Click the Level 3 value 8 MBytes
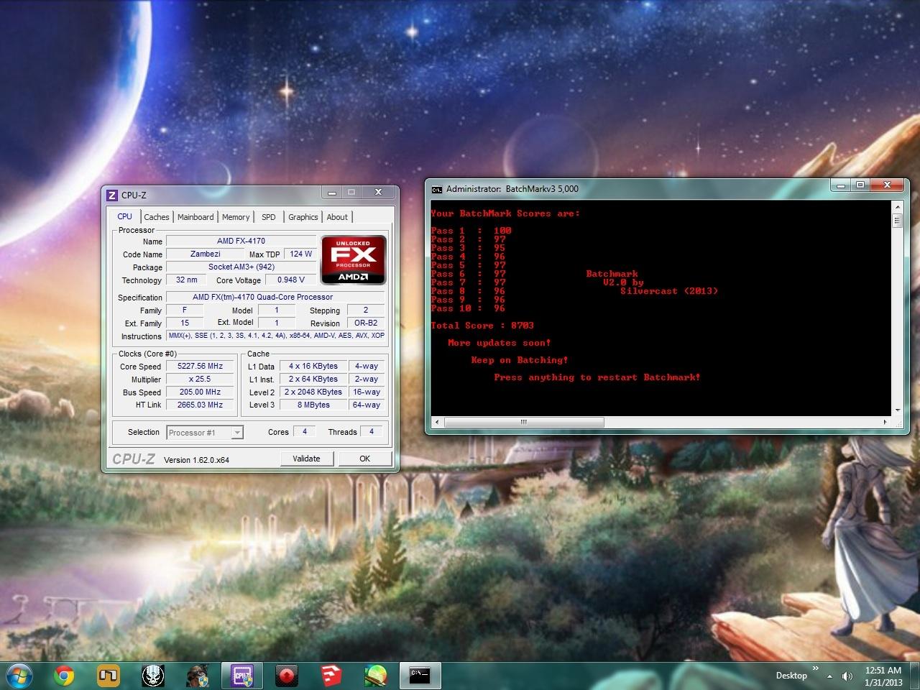 tap(313, 405)
